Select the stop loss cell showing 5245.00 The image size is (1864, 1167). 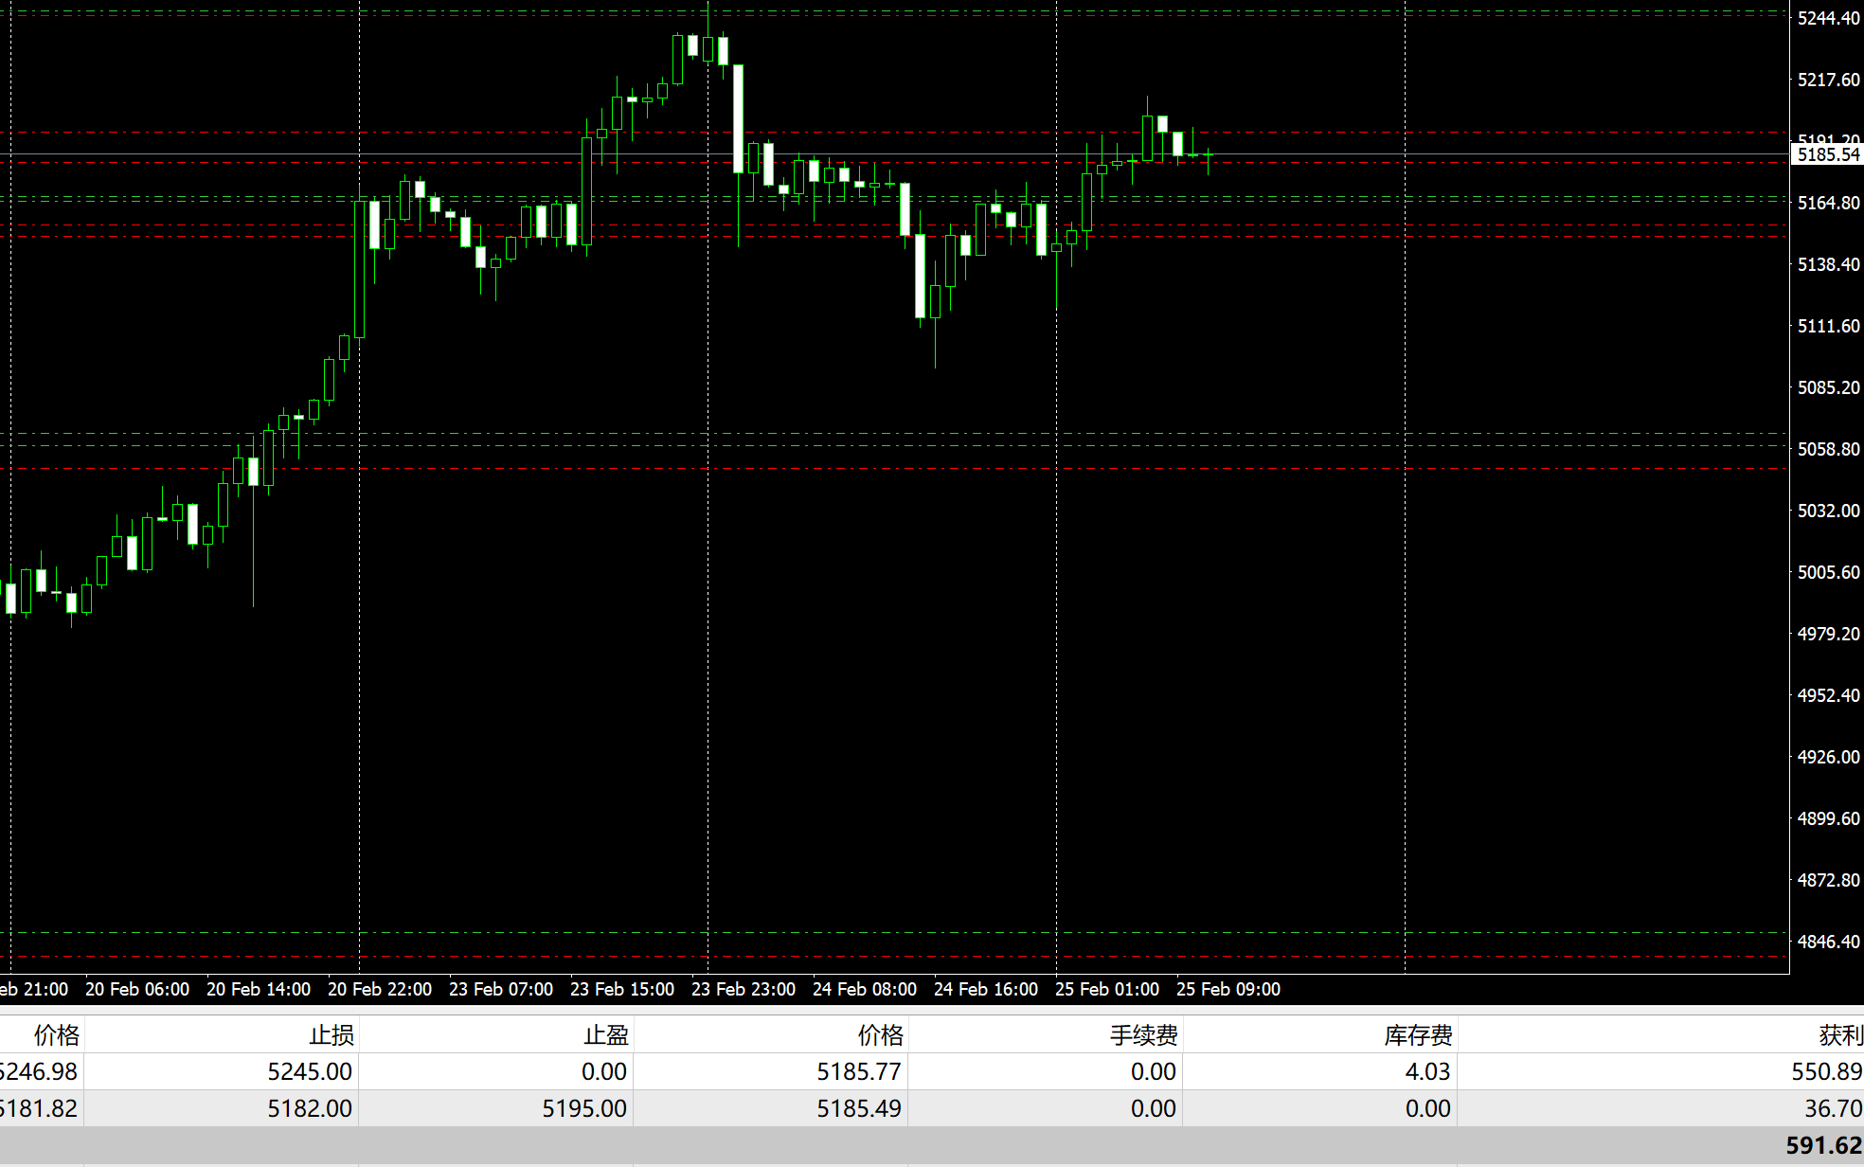(309, 1071)
